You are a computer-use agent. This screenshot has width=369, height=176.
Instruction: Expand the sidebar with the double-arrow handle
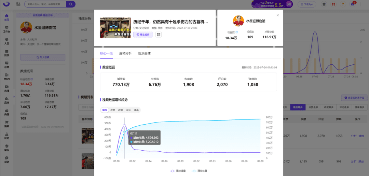pyautogui.click(x=14, y=96)
